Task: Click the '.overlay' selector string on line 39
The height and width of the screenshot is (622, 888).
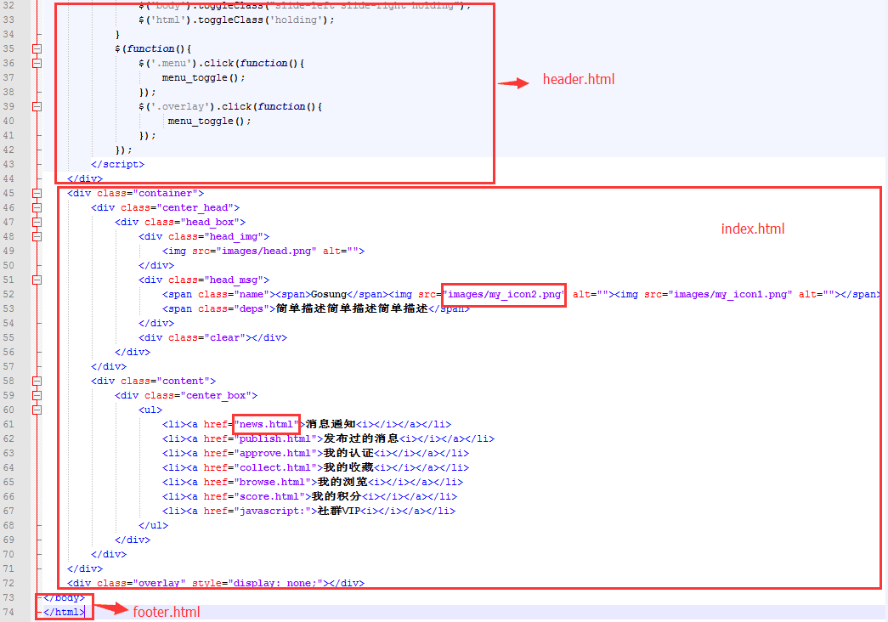Action: tap(180, 106)
